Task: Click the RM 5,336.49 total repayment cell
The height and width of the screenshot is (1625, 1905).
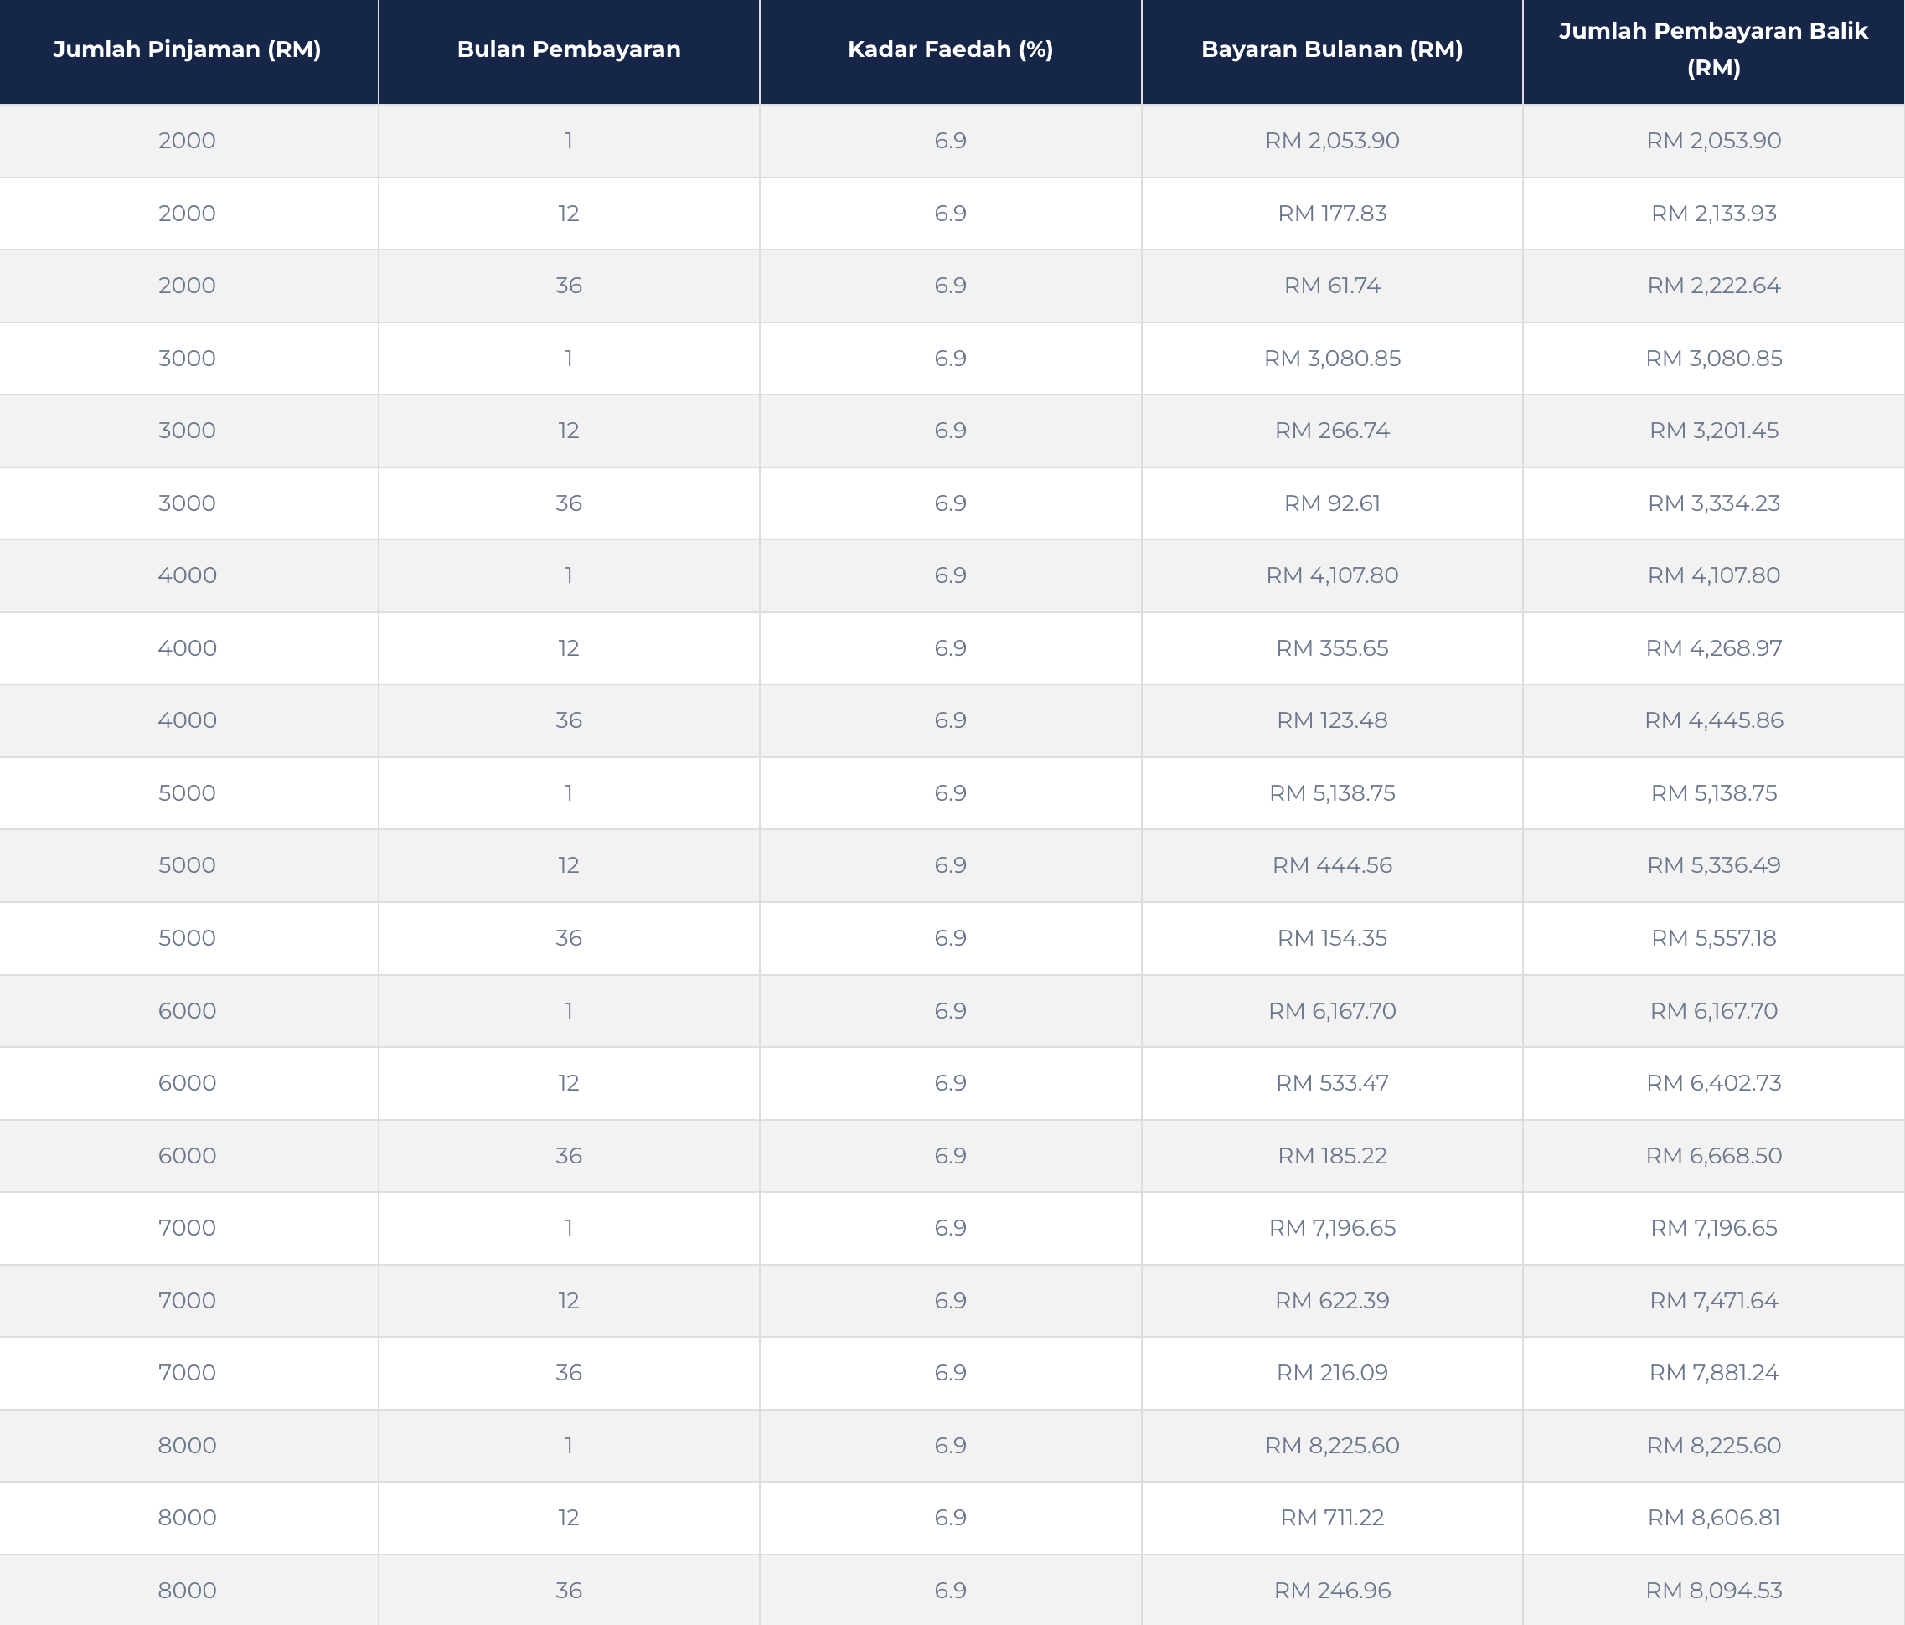Action: 1713,865
